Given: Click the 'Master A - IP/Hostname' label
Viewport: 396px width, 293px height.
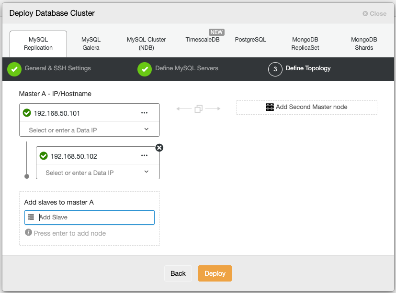Looking at the screenshot, I should [x=55, y=94].
